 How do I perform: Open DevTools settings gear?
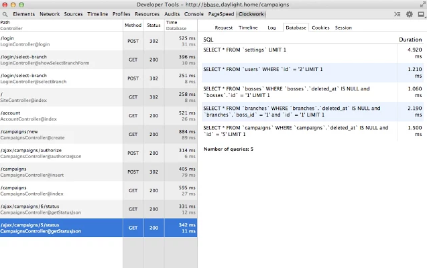pos(410,14)
